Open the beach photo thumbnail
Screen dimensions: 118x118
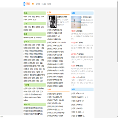[x=76, y=22]
